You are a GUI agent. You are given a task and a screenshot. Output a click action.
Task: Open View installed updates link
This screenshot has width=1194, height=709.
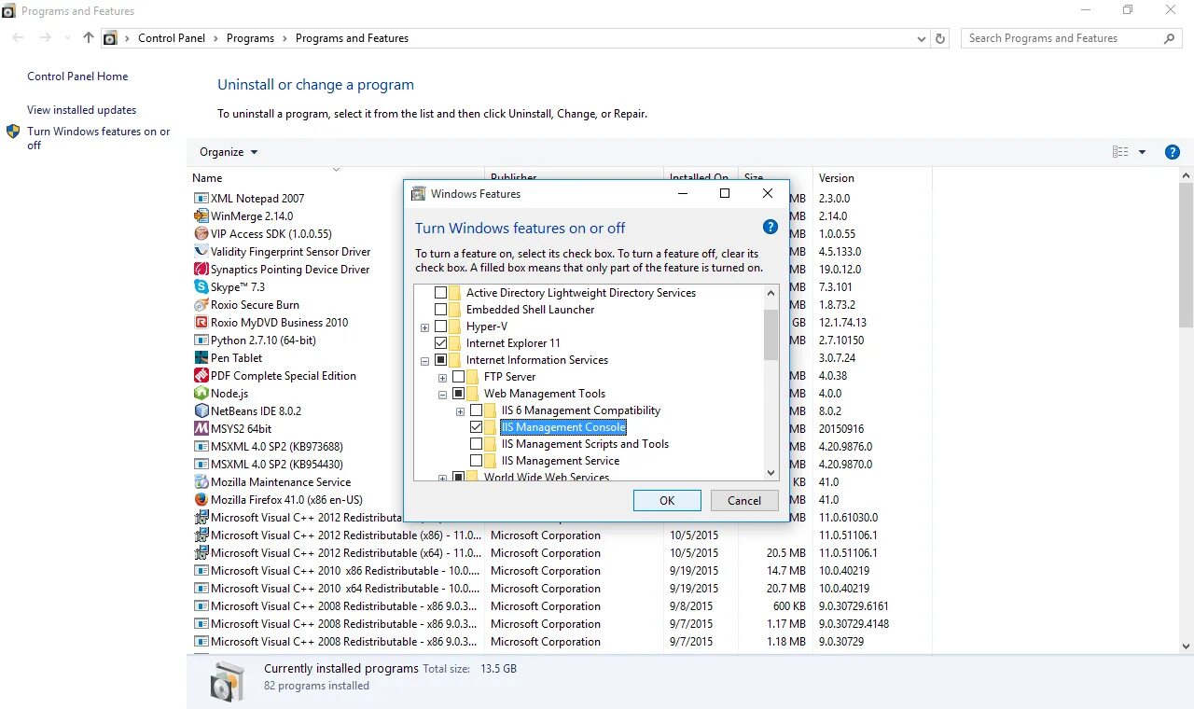(x=81, y=110)
